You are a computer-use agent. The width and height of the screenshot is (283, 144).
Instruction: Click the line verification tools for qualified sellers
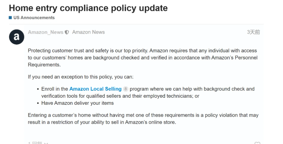[x=120, y=96]
